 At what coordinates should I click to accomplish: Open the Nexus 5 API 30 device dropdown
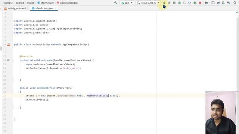click(x=148, y=3)
